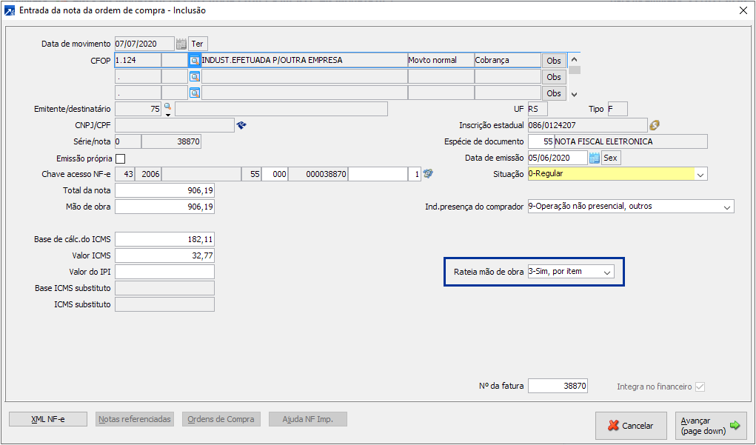Click the 'Movto normal' cell
Viewport: 756px width, 445px height.
click(x=441, y=60)
